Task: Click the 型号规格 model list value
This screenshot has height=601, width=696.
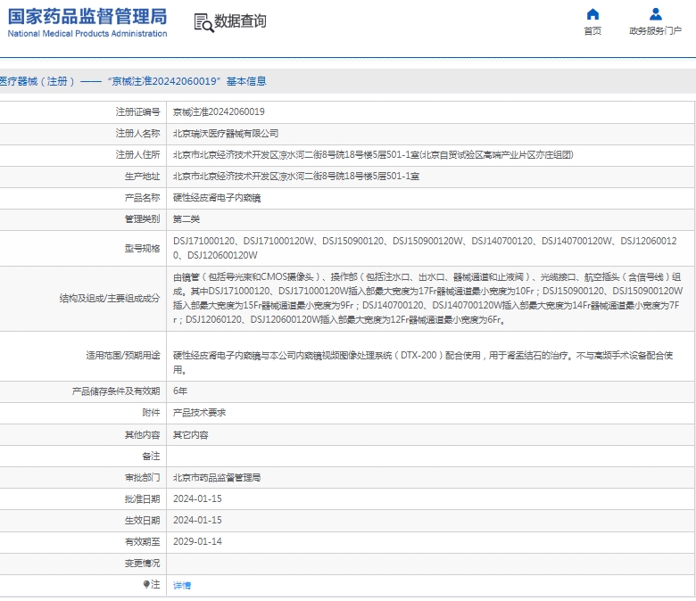Action: 425,248
